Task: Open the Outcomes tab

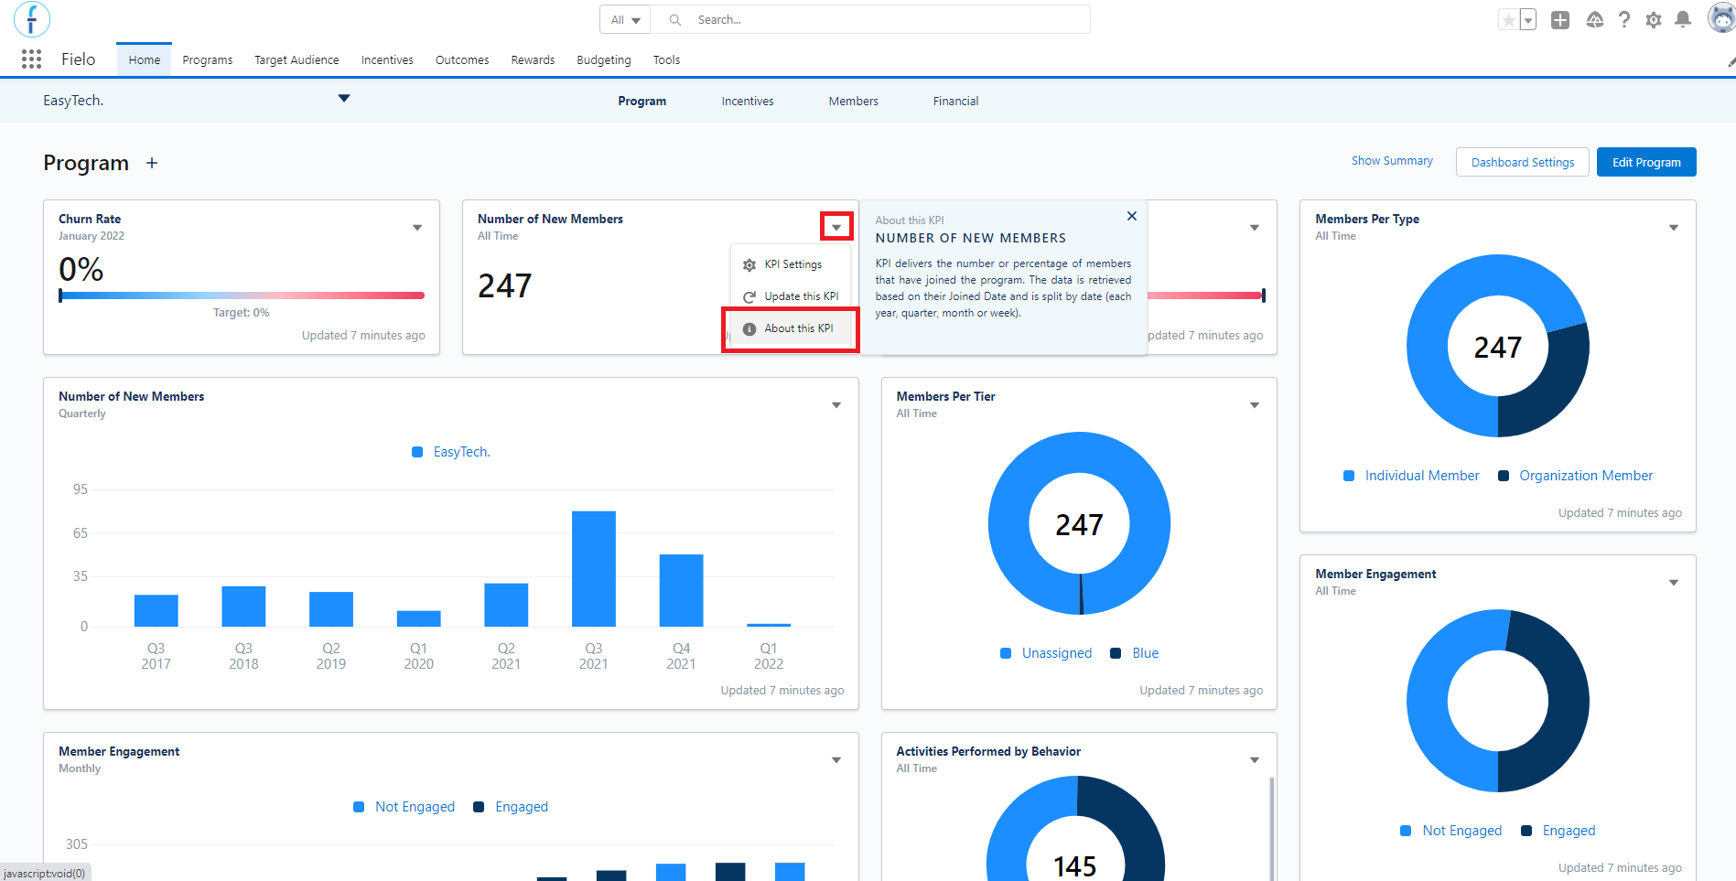Action: (462, 60)
